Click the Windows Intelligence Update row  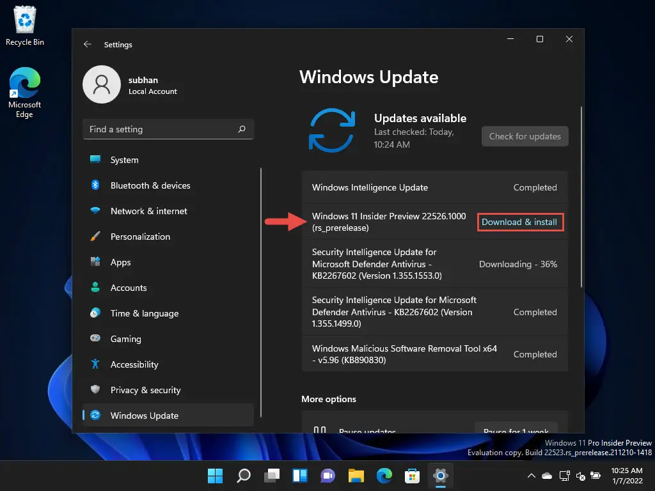(x=434, y=187)
